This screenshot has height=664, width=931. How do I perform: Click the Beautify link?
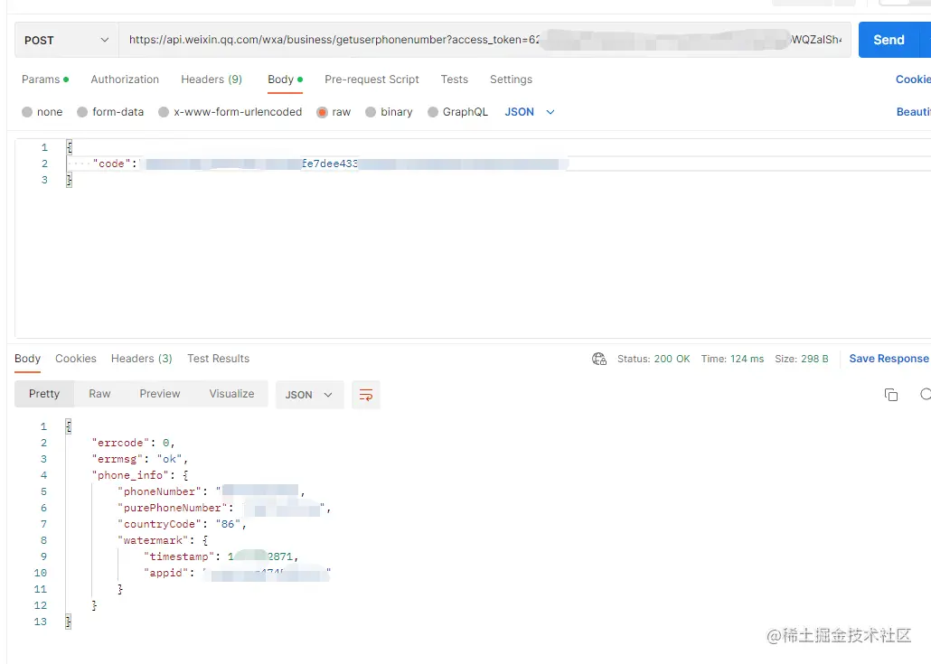(913, 112)
